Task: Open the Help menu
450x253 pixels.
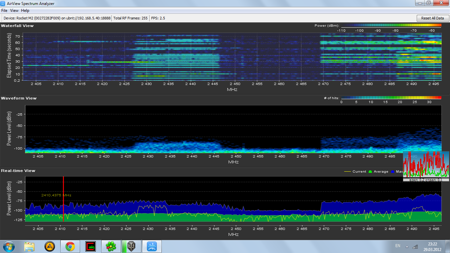Action: (x=25, y=11)
